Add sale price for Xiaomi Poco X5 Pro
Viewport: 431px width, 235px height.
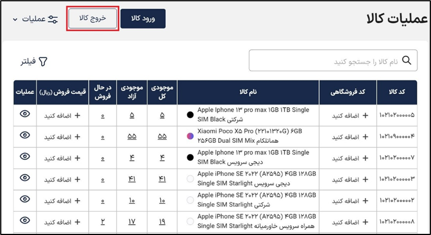(x=62, y=137)
